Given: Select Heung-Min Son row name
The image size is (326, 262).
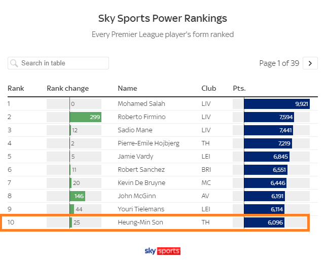Looking at the screenshot, I should 140,222.
